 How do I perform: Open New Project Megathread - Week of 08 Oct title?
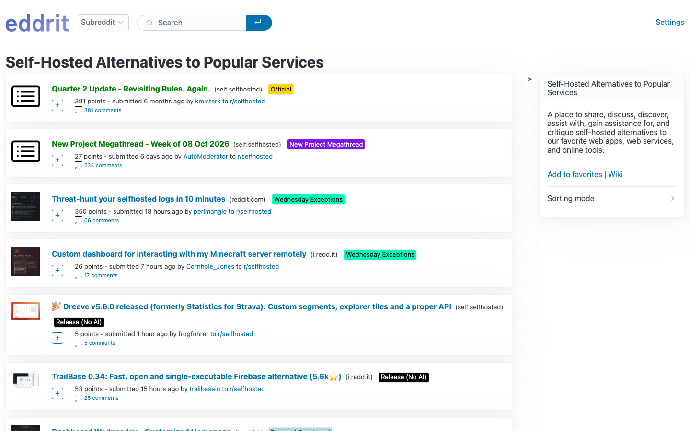click(140, 144)
